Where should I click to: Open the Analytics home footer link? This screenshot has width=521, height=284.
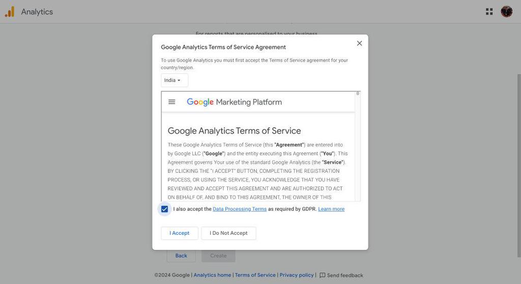212,275
